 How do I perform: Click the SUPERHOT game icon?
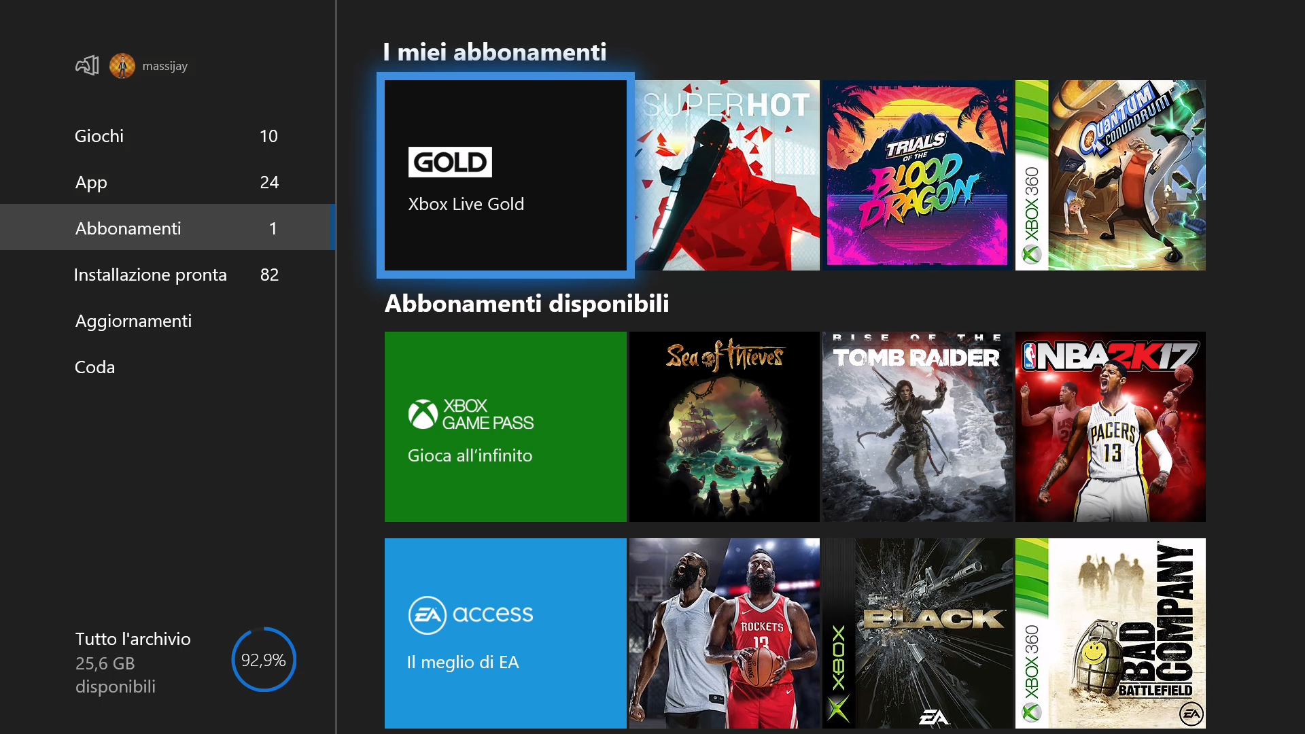724,172
